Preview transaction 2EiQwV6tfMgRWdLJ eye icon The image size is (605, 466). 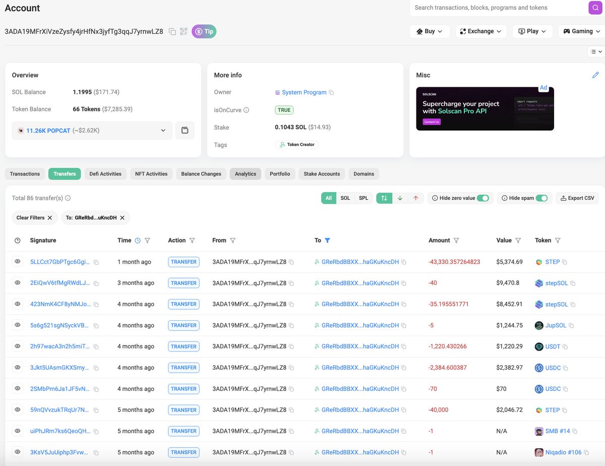18,283
